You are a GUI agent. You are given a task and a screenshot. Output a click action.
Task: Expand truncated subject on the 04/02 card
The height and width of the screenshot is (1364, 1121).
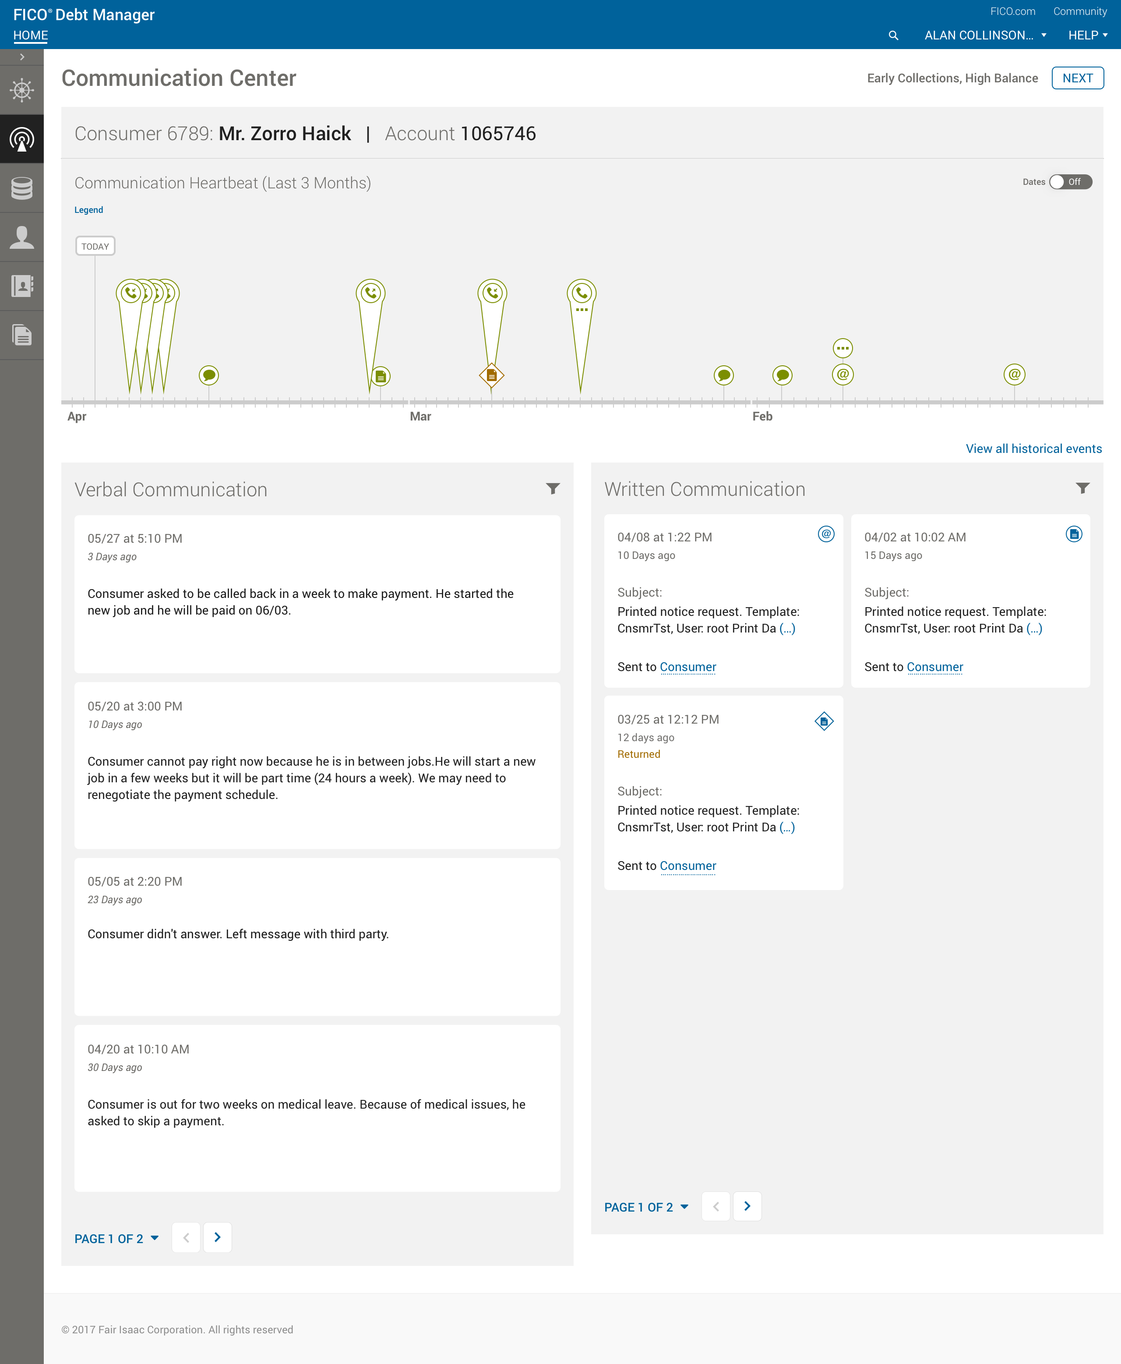click(x=1034, y=629)
